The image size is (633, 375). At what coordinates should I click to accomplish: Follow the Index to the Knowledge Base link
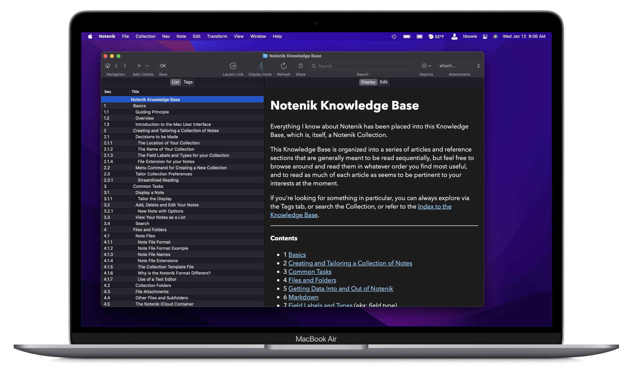click(435, 206)
